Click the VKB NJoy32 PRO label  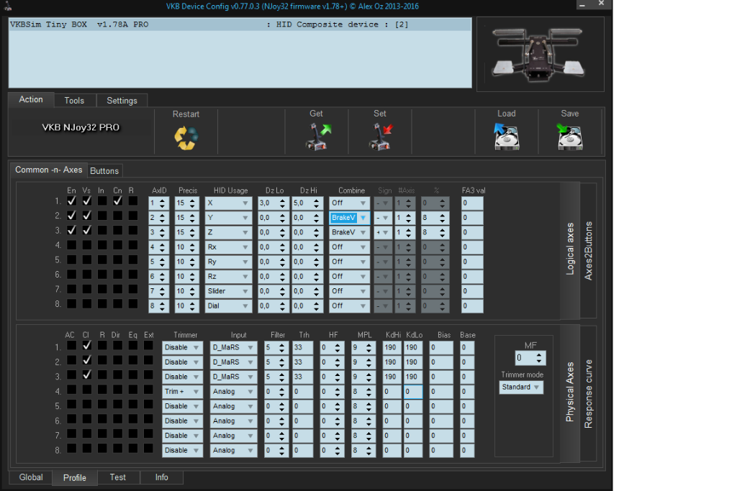pyautogui.click(x=81, y=127)
